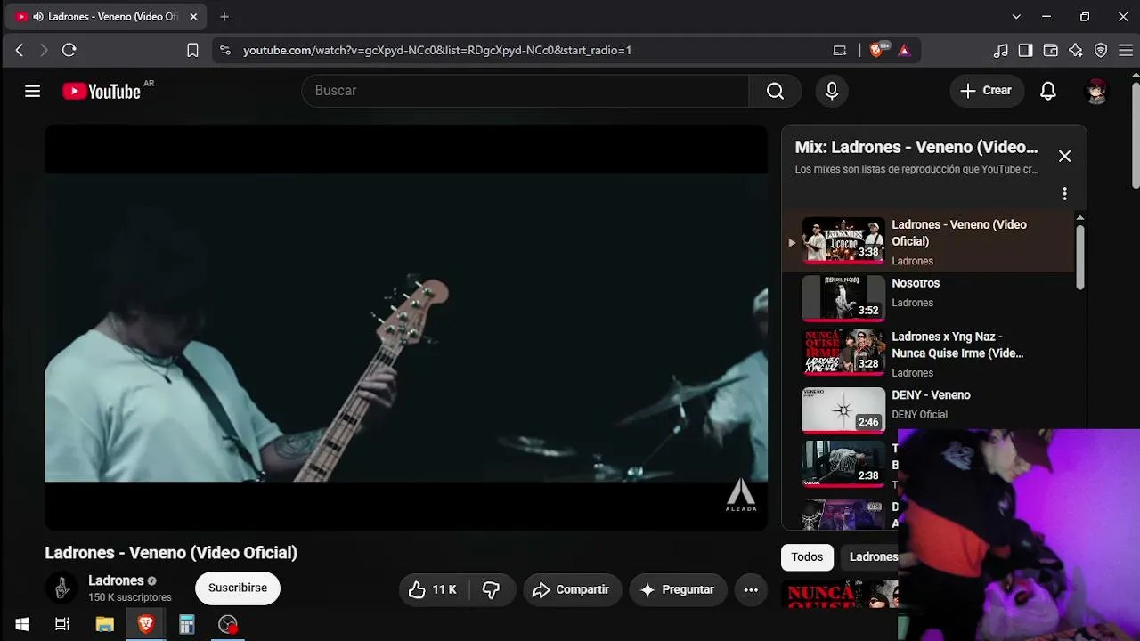View site information for youtube.com
The height and width of the screenshot is (641, 1140).
click(224, 50)
